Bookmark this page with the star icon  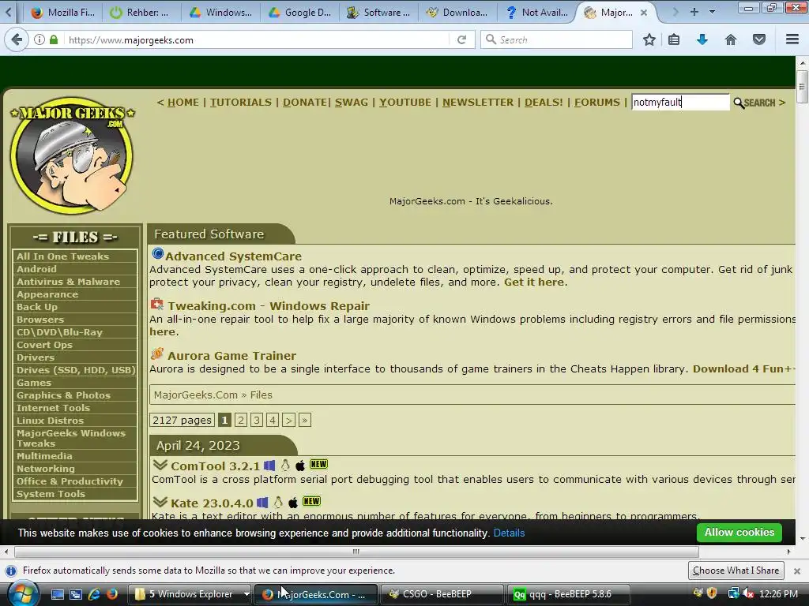click(649, 39)
